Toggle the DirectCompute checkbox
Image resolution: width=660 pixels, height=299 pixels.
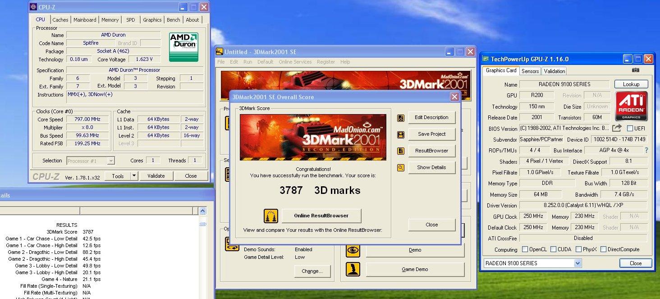click(602, 249)
